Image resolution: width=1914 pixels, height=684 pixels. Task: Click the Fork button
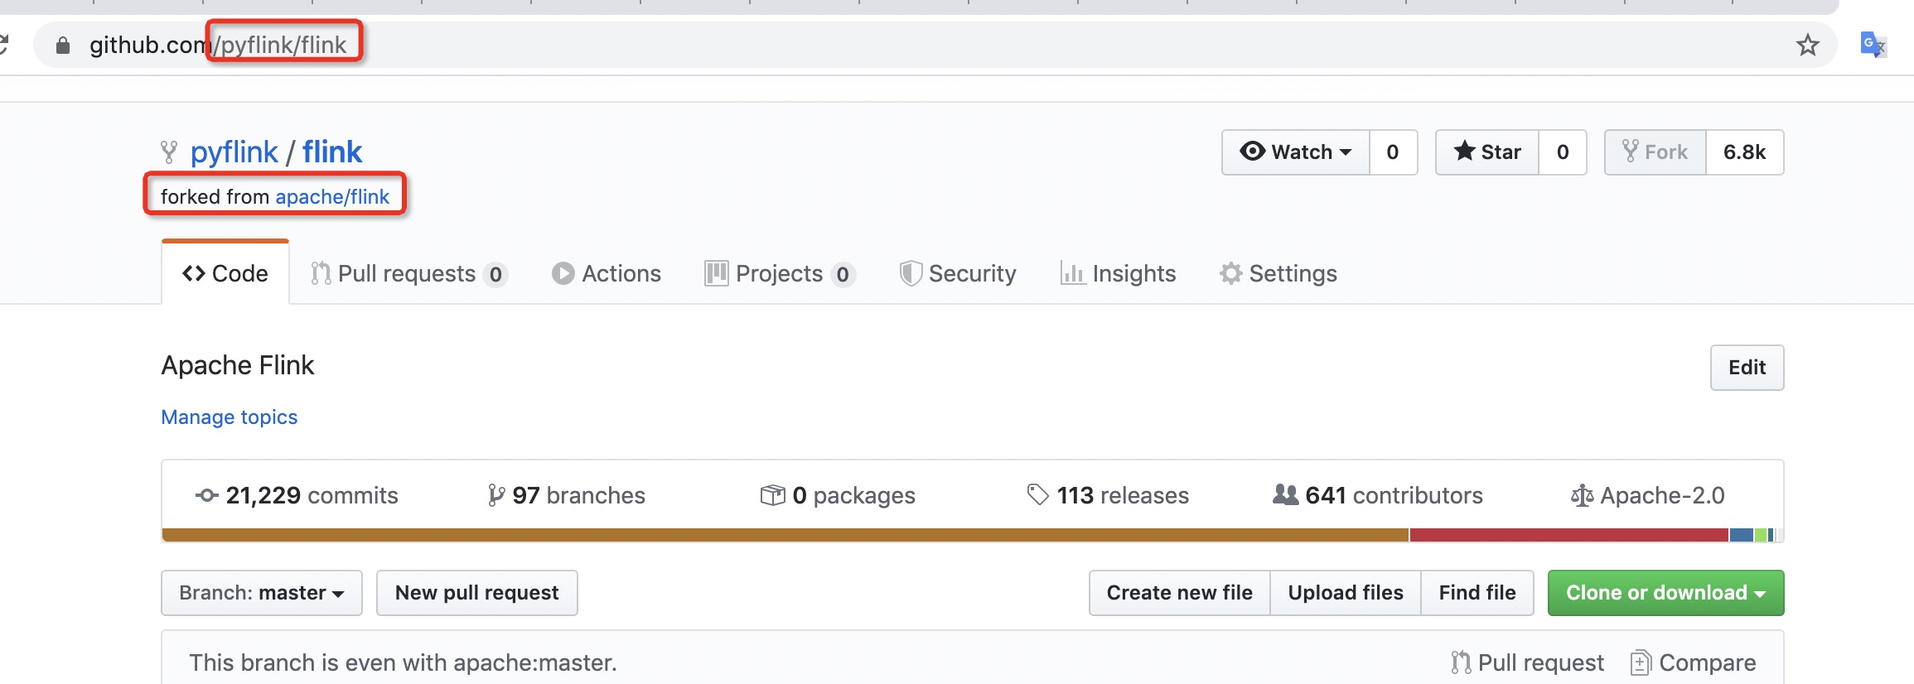coord(1655,152)
